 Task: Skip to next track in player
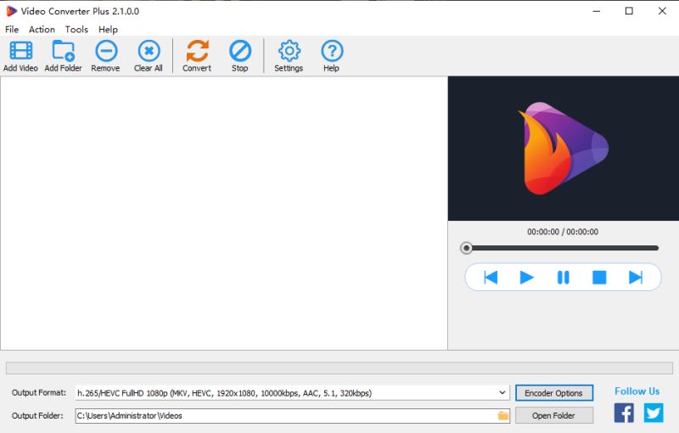(x=636, y=277)
